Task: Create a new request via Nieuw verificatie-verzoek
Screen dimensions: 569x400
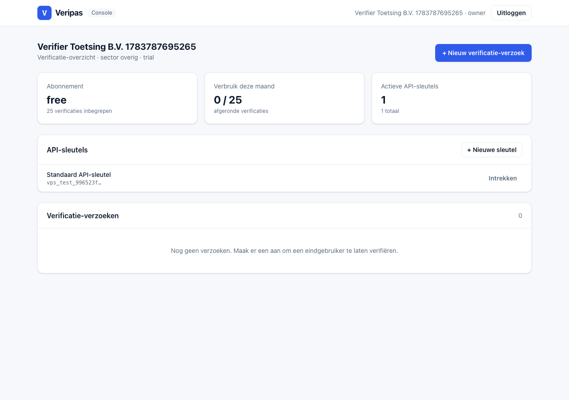Action: coord(483,53)
